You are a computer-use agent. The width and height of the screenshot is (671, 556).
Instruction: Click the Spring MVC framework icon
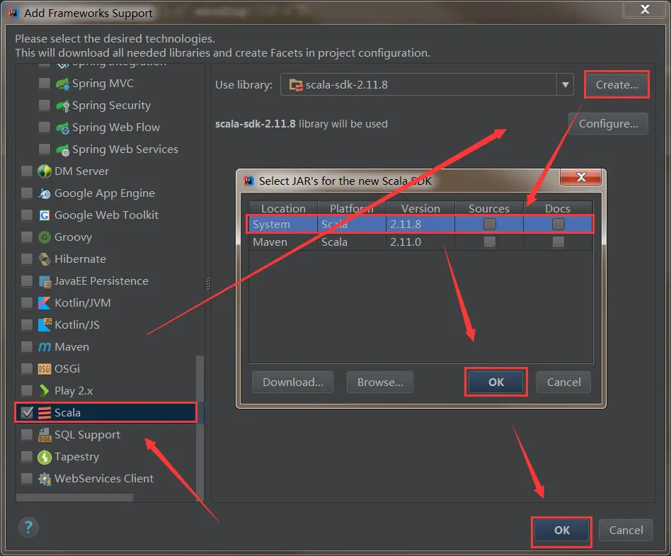62,84
